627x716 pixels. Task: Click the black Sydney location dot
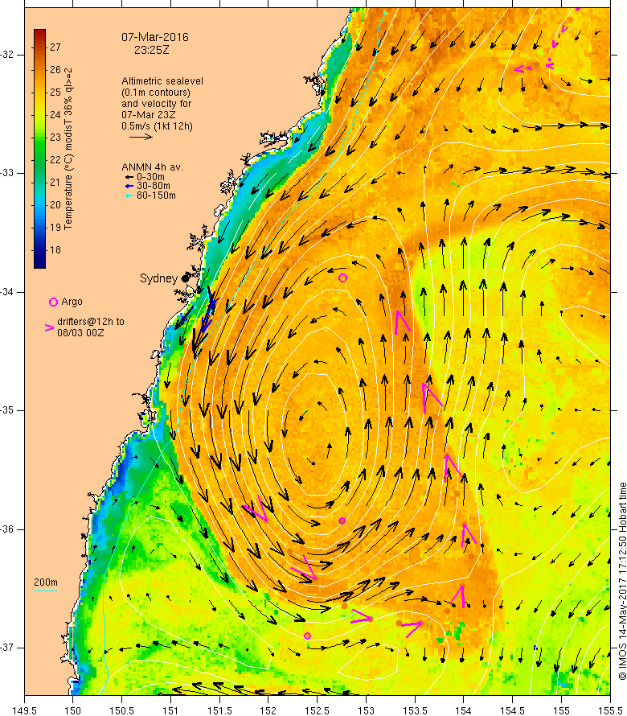click(185, 278)
